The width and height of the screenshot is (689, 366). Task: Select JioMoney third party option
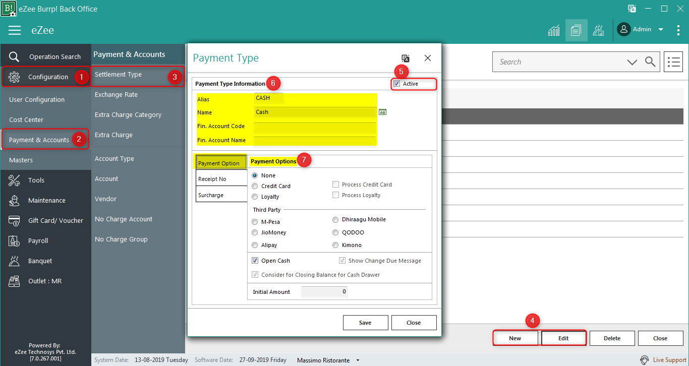pyautogui.click(x=255, y=232)
